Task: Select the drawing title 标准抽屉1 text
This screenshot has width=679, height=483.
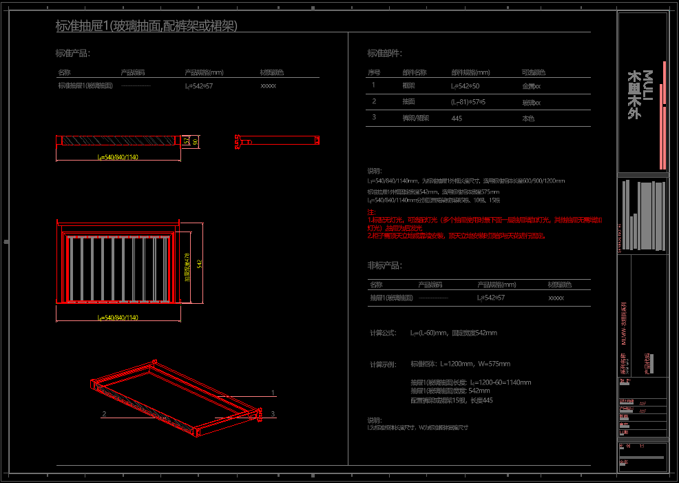Action: pos(146,26)
